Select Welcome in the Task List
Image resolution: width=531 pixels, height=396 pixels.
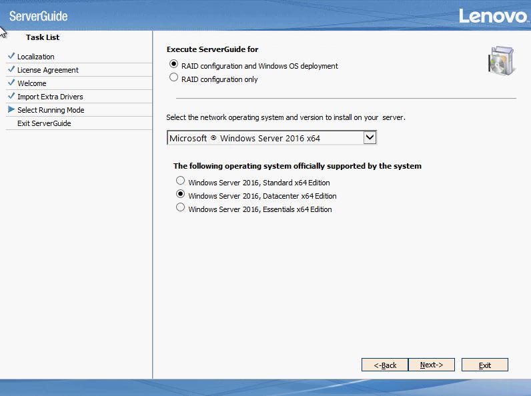[32, 83]
